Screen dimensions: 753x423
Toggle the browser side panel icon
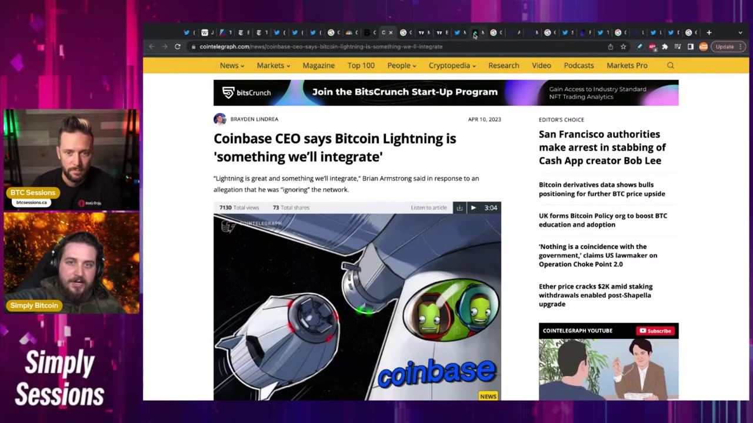coord(691,46)
